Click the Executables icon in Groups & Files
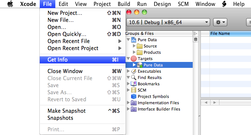 click(134, 71)
